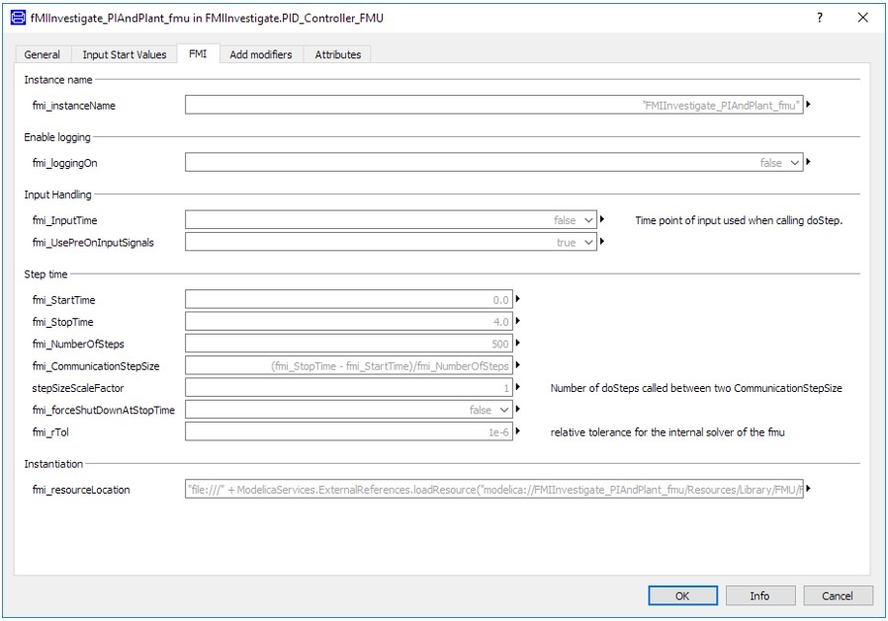Click the 'fmi_resourceLocation' parameter label
The height and width of the screenshot is (621, 888).
(81, 490)
